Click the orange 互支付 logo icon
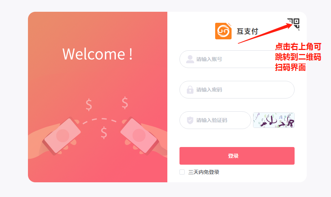 click(x=223, y=31)
